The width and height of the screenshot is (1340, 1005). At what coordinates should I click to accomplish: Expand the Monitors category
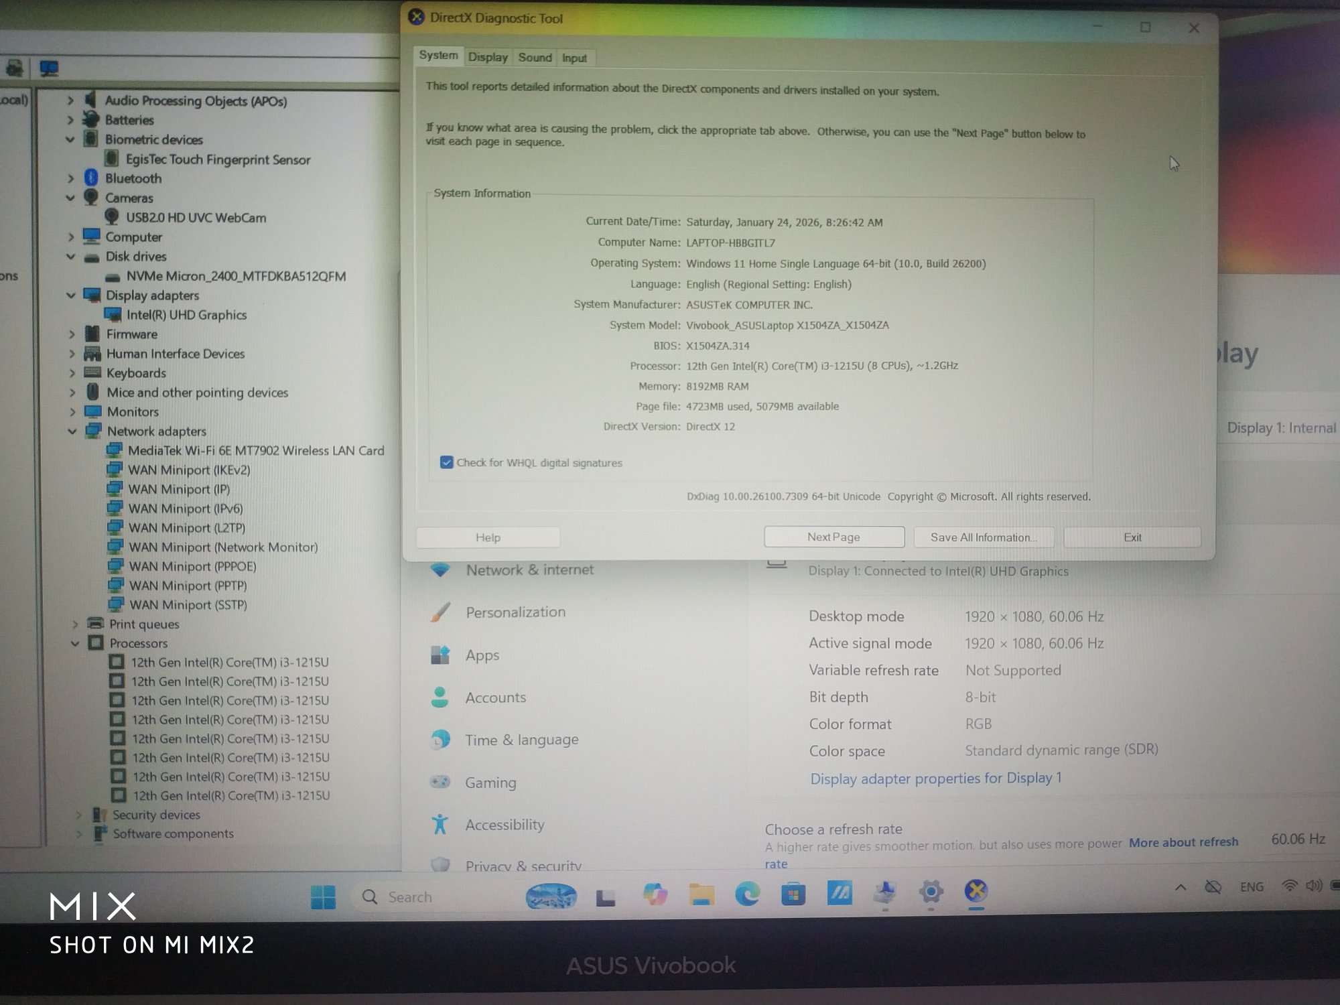click(x=72, y=412)
